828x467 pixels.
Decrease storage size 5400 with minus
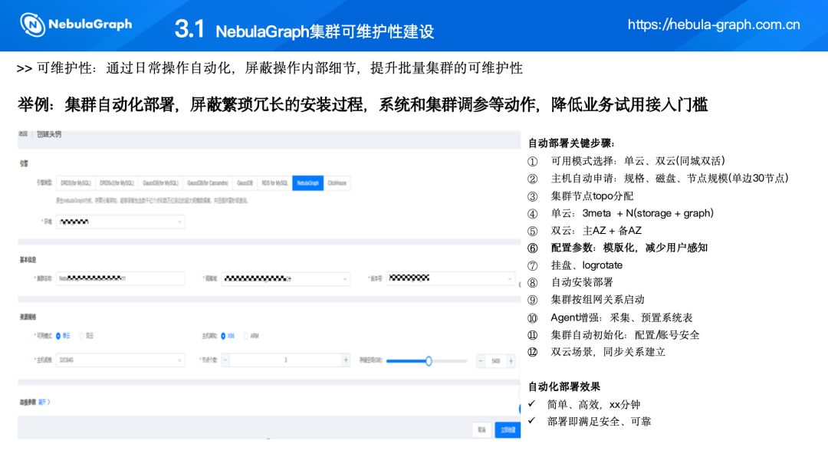coord(481,361)
